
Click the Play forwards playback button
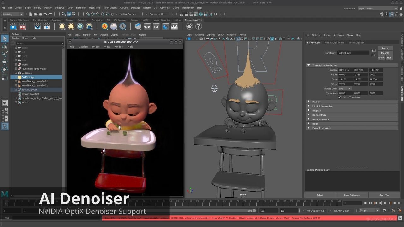(x=385, y=203)
